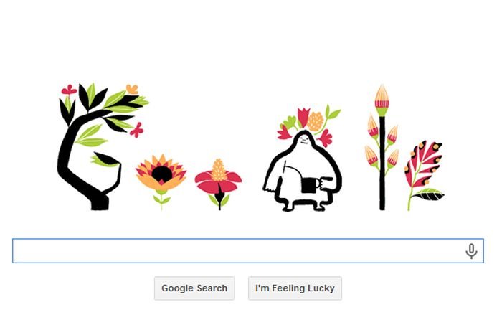Click the white creature's smiling face
The height and width of the screenshot is (330, 502).
point(304,138)
